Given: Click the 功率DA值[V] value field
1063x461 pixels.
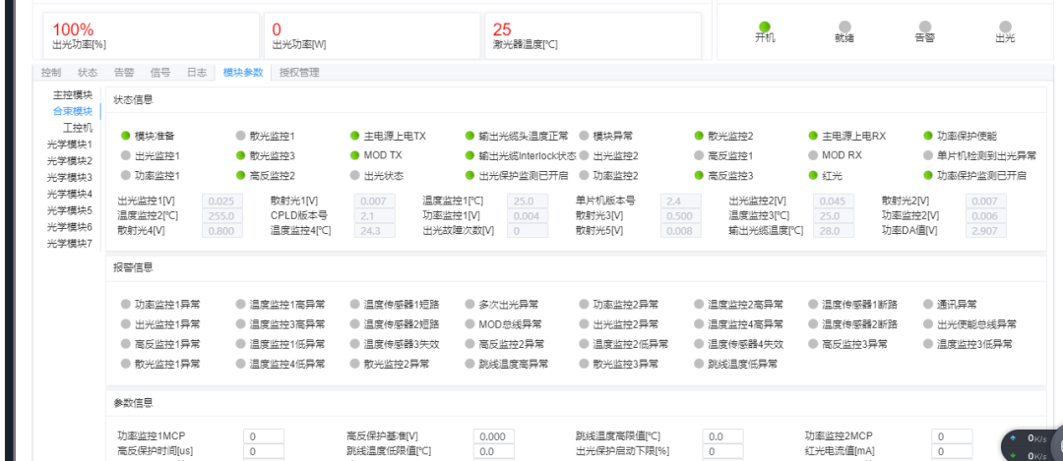Looking at the screenshot, I should (985, 231).
